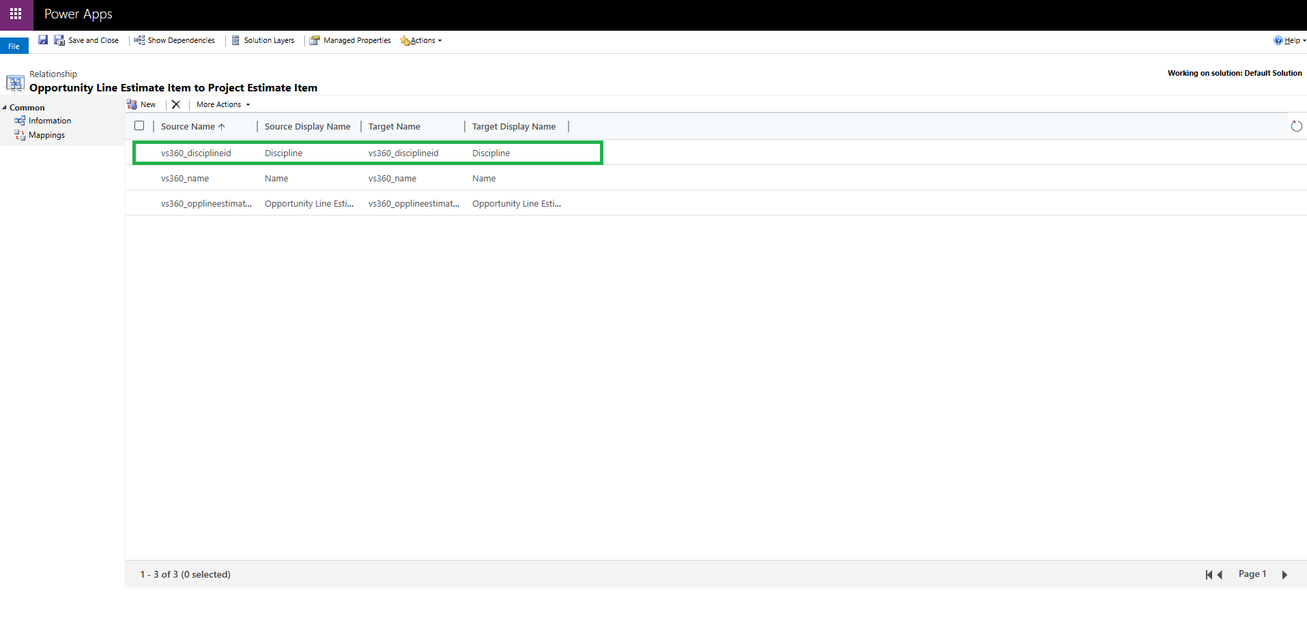
Task: Expand the Actions dropdown menu
Action: [421, 40]
